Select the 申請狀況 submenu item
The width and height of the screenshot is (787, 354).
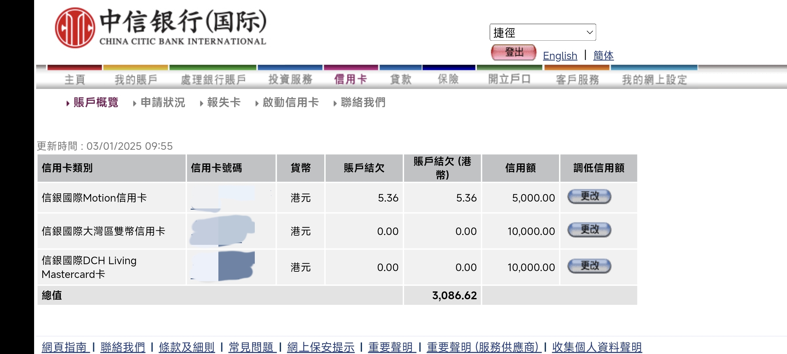(163, 103)
